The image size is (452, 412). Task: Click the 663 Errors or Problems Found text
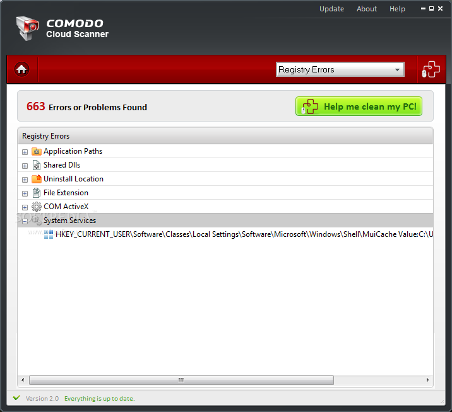86,106
